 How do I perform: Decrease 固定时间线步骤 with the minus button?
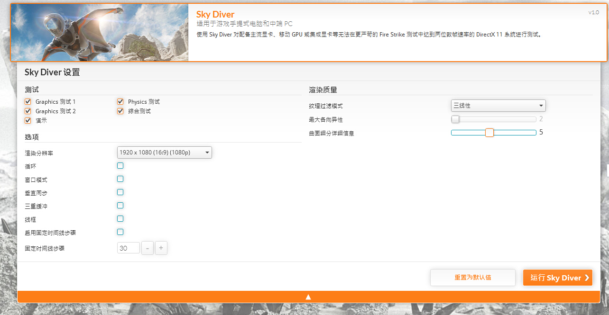148,248
